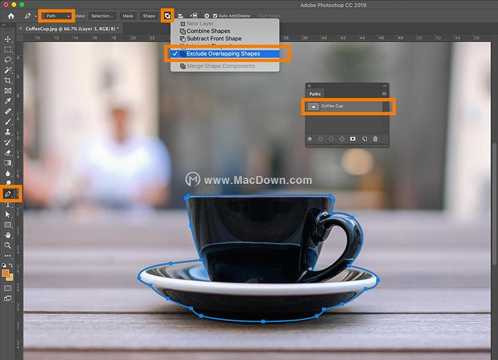498x360 pixels.
Task: Open the Paths panel menu
Action: click(x=384, y=93)
